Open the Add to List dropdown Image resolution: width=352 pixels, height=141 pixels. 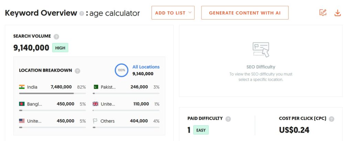click(173, 13)
